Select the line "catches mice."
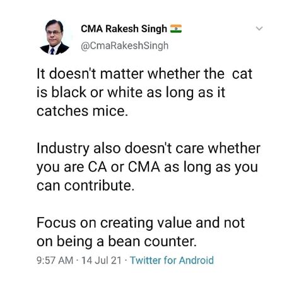 [82, 111]
